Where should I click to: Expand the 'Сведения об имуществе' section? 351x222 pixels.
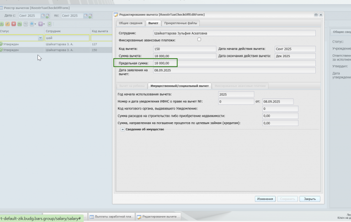122,130
